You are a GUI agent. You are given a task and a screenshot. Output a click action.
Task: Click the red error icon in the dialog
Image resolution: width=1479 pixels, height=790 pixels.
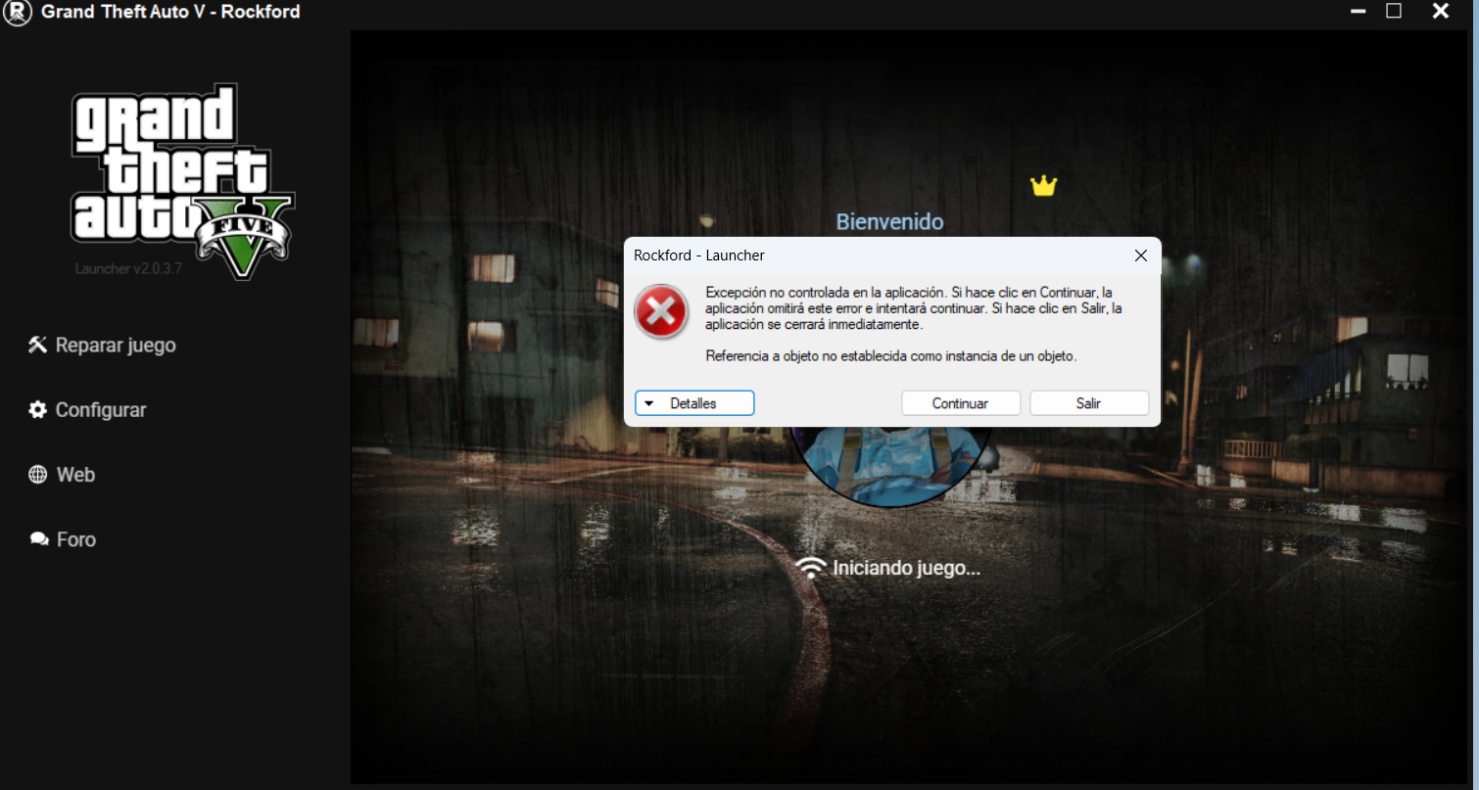click(x=661, y=312)
